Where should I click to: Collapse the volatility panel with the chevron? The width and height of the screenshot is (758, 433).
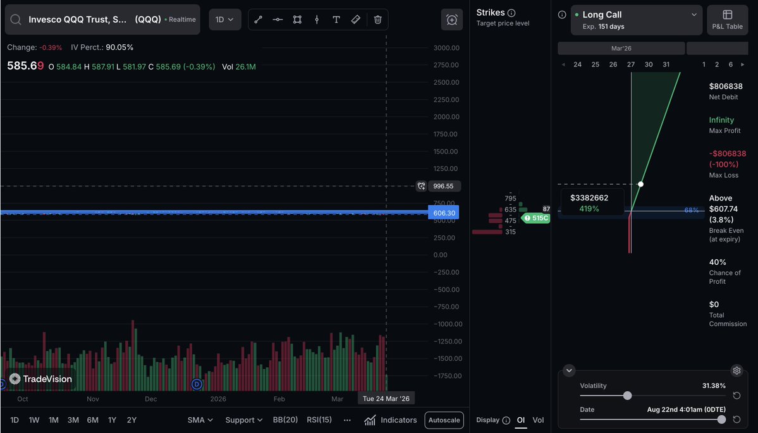pos(569,370)
